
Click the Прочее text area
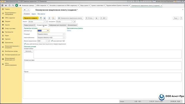103,77
